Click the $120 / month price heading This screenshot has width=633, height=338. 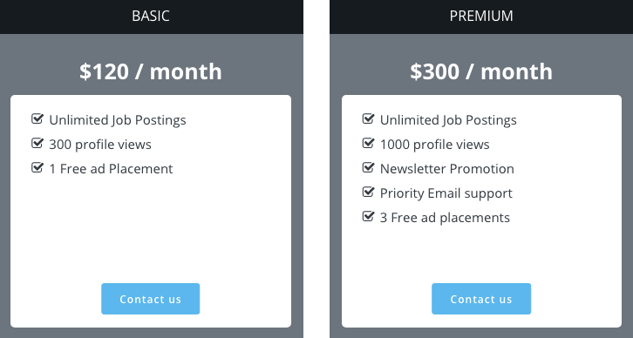pos(151,71)
